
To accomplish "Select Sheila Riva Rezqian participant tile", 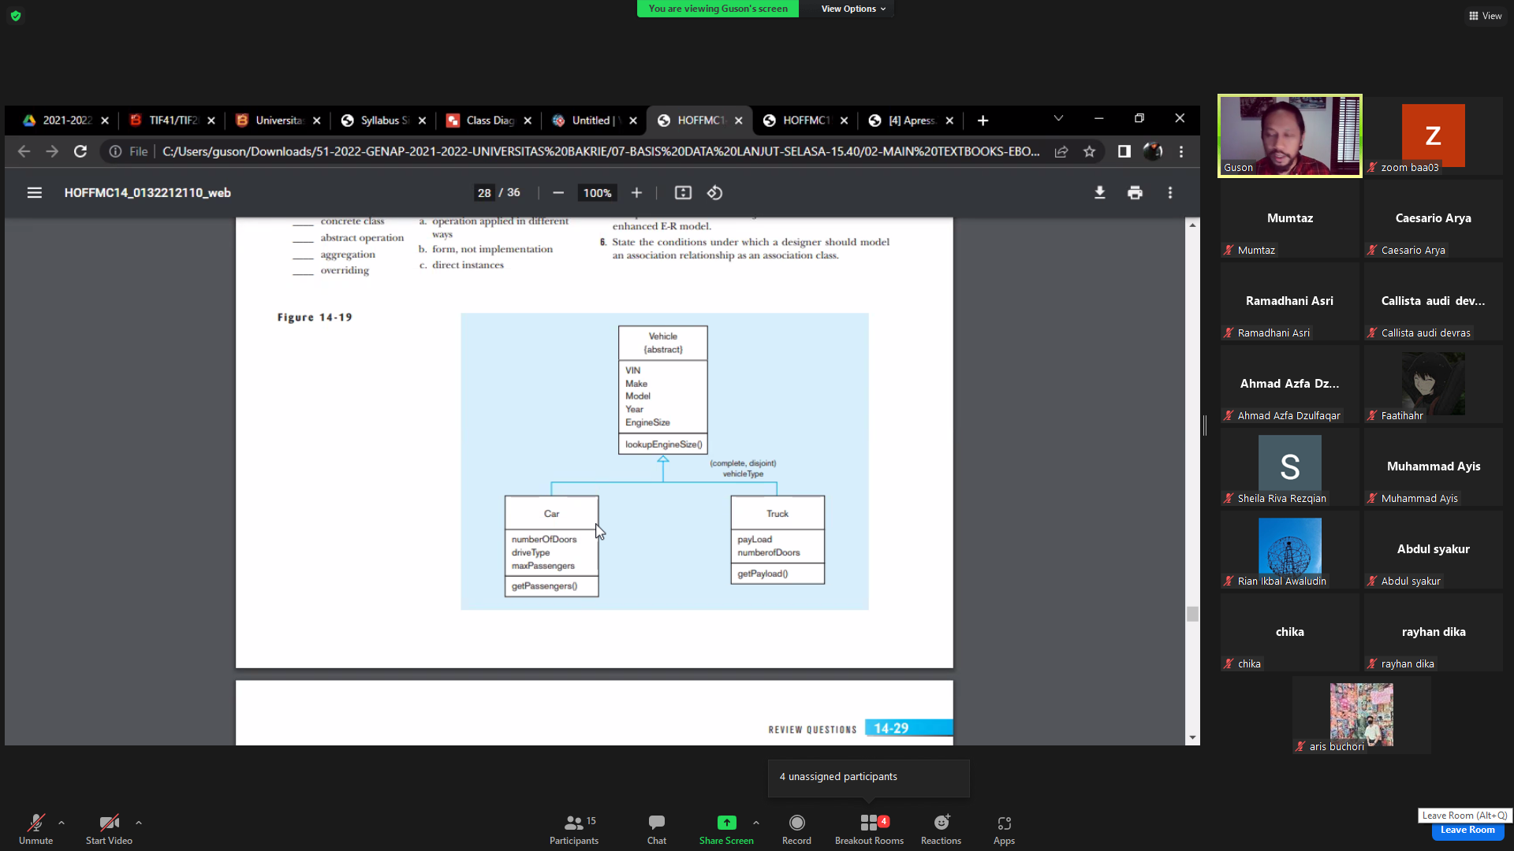I will click(1289, 467).
